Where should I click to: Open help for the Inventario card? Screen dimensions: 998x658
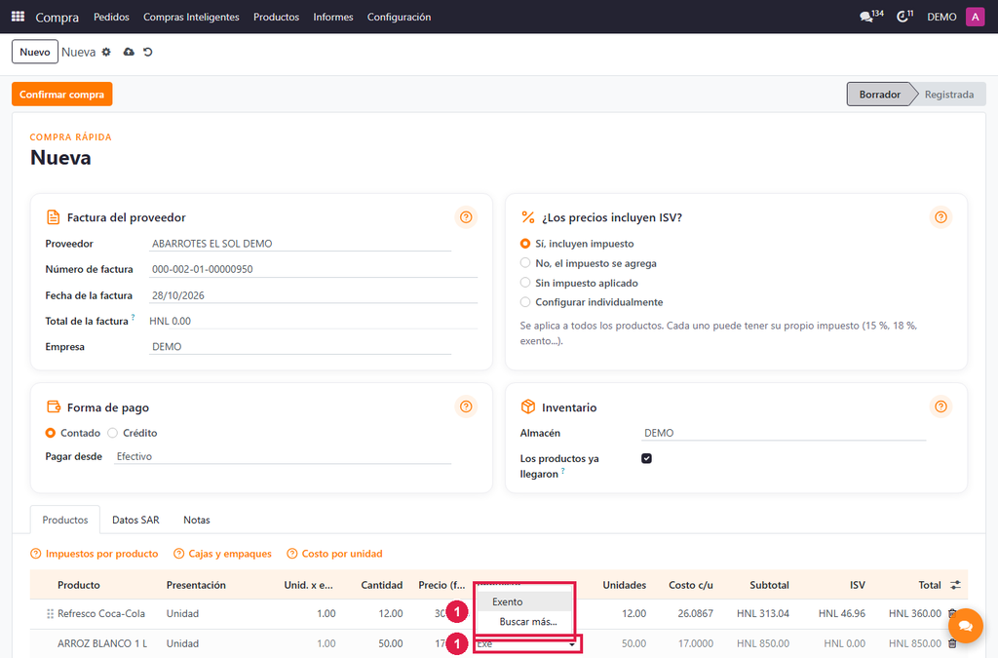point(940,406)
